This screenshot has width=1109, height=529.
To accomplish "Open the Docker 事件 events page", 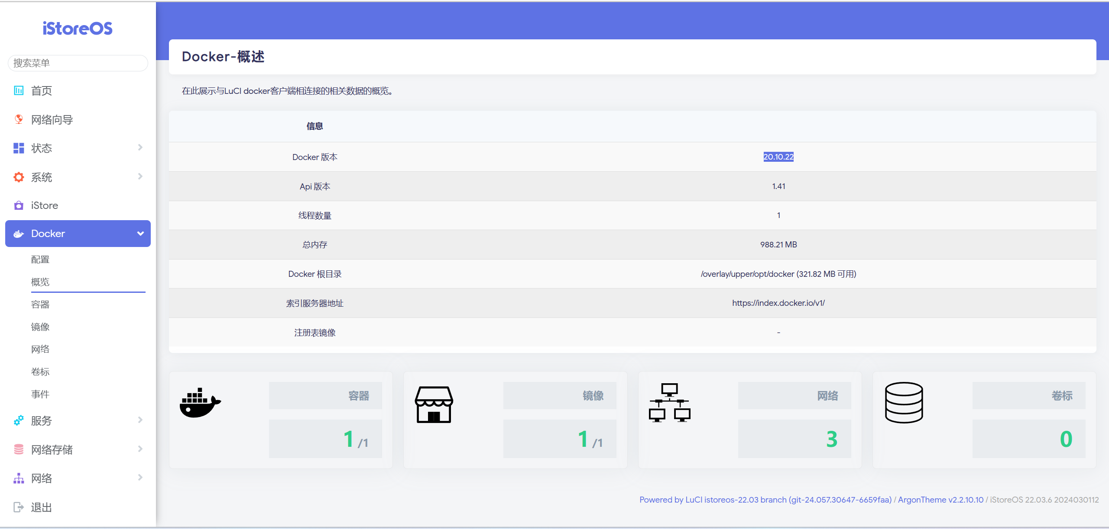I will tap(40, 394).
